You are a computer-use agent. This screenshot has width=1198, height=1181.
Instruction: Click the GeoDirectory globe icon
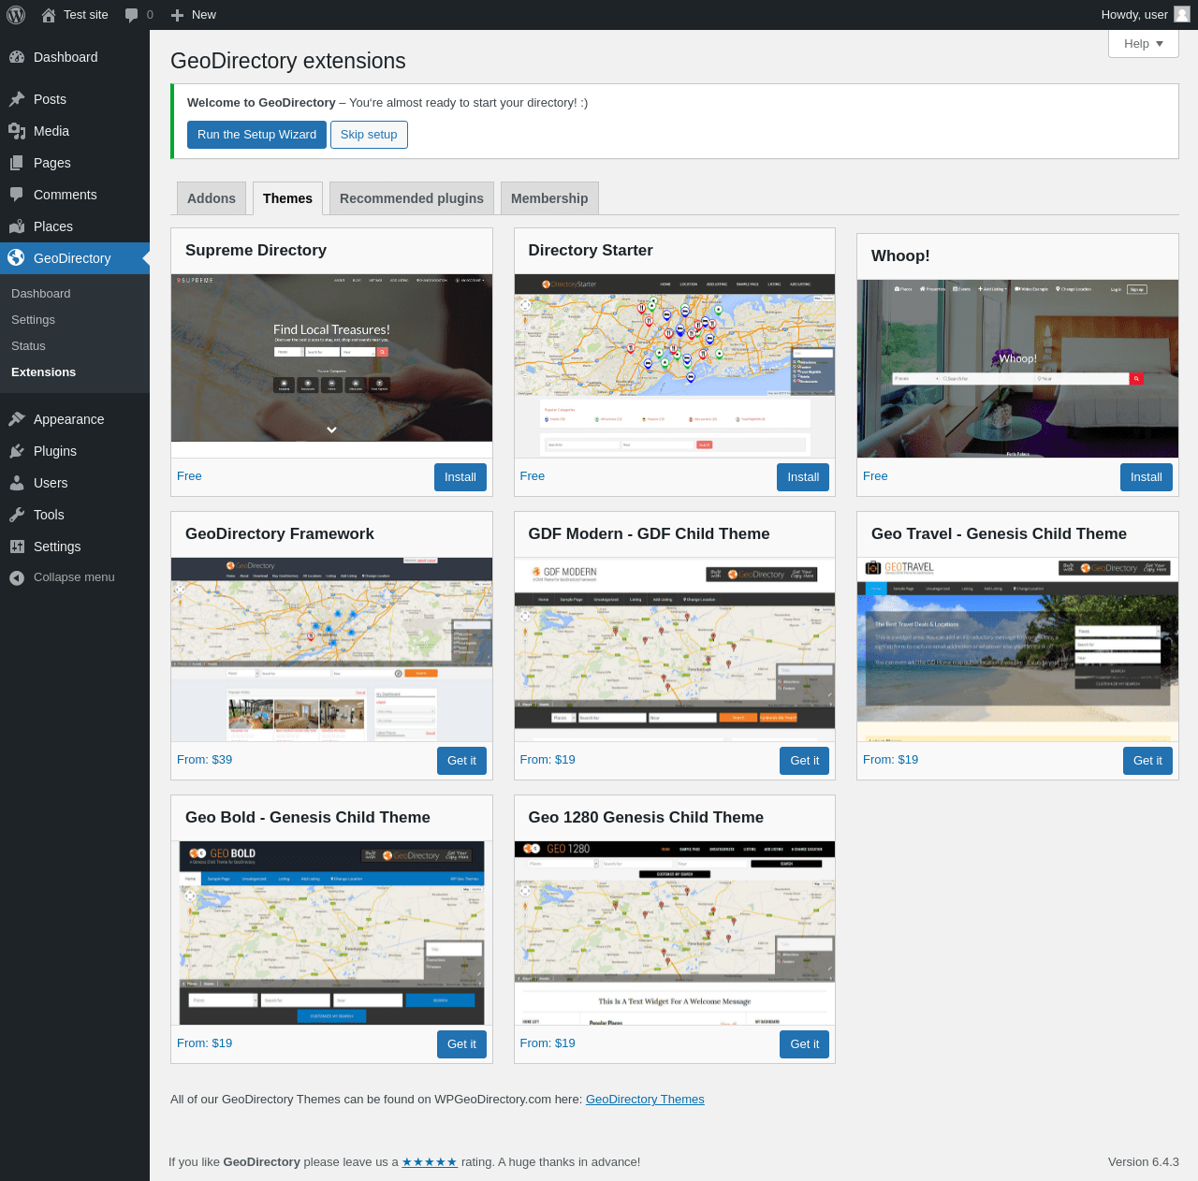pos(17,258)
